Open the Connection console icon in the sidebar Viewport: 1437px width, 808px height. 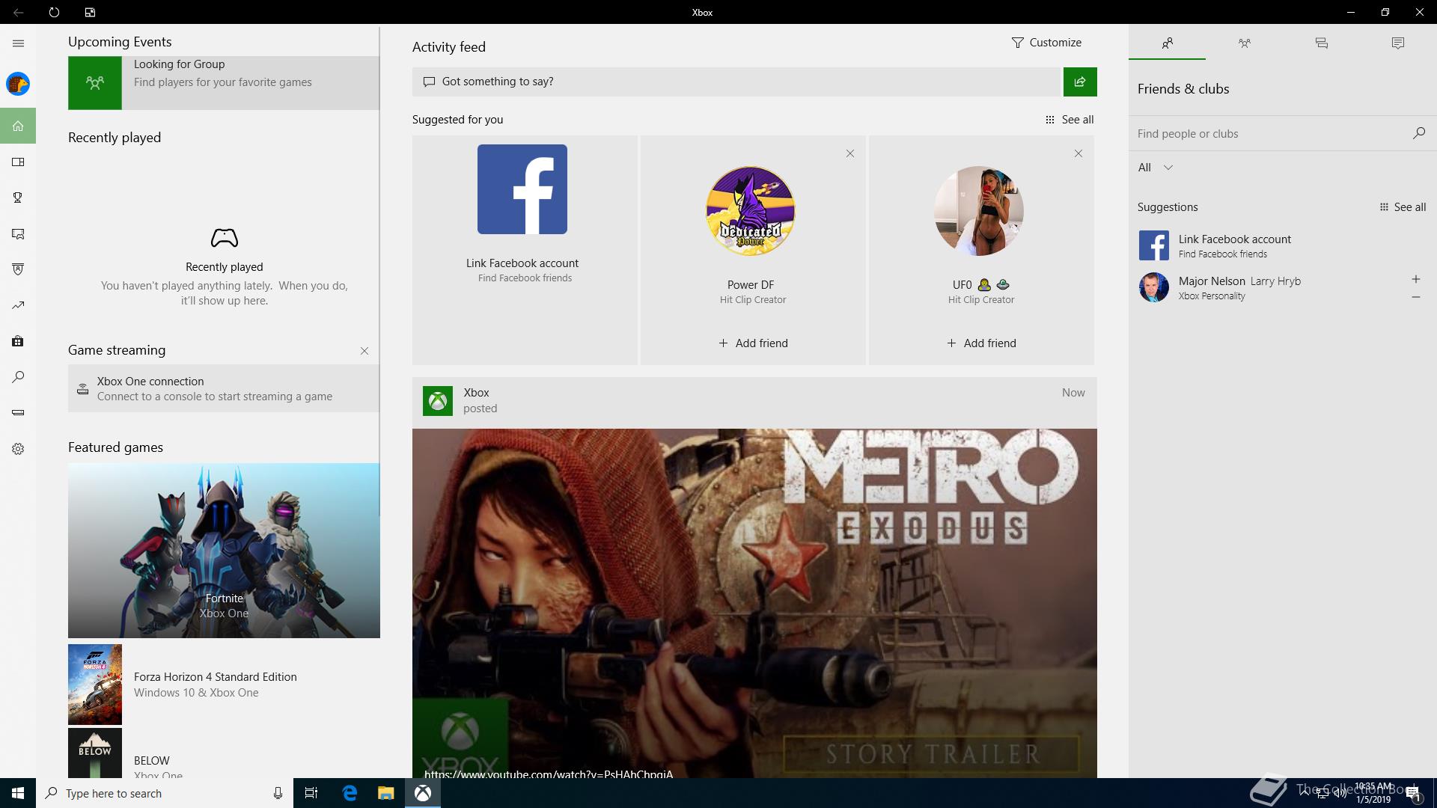[18, 412]
